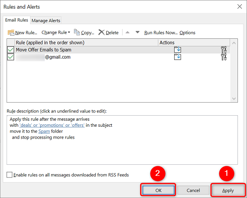Open the Change Rule dropdown
This screenshot has height=198, width=247.
pos(56,32)
